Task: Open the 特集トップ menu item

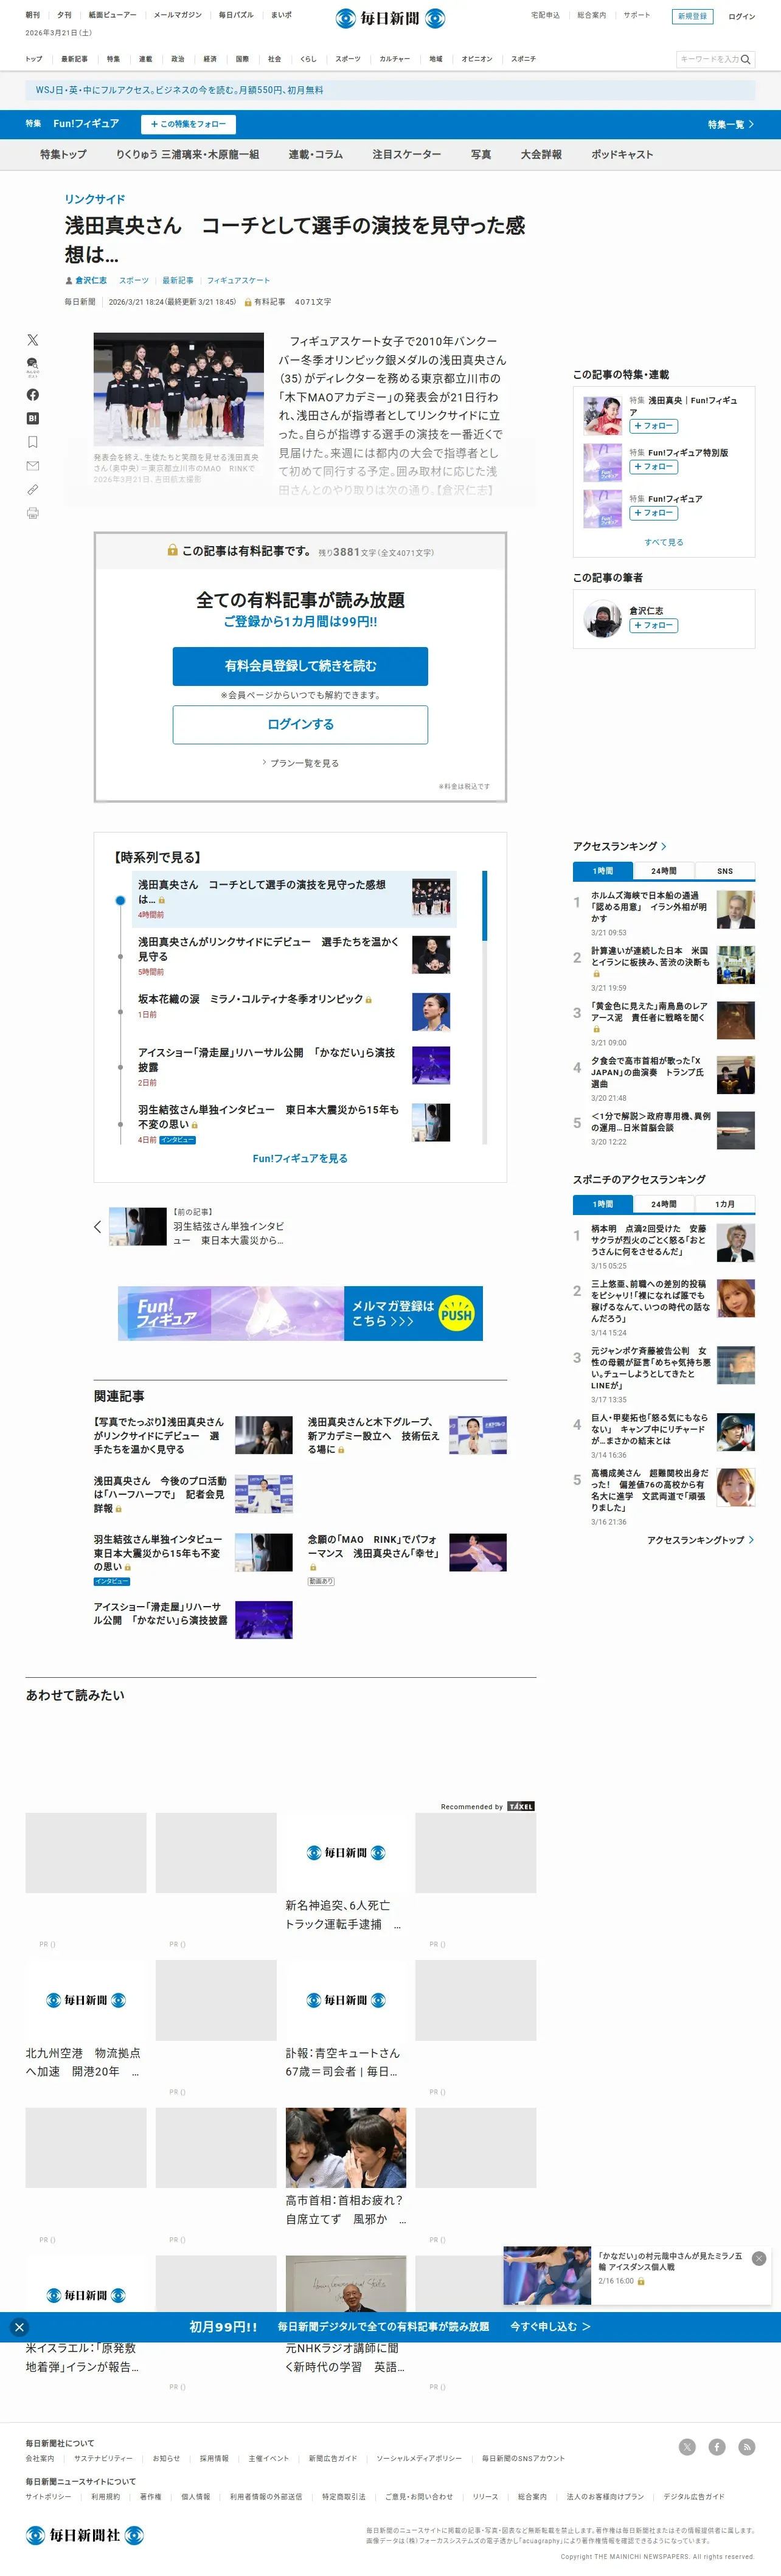Action: 63,154
